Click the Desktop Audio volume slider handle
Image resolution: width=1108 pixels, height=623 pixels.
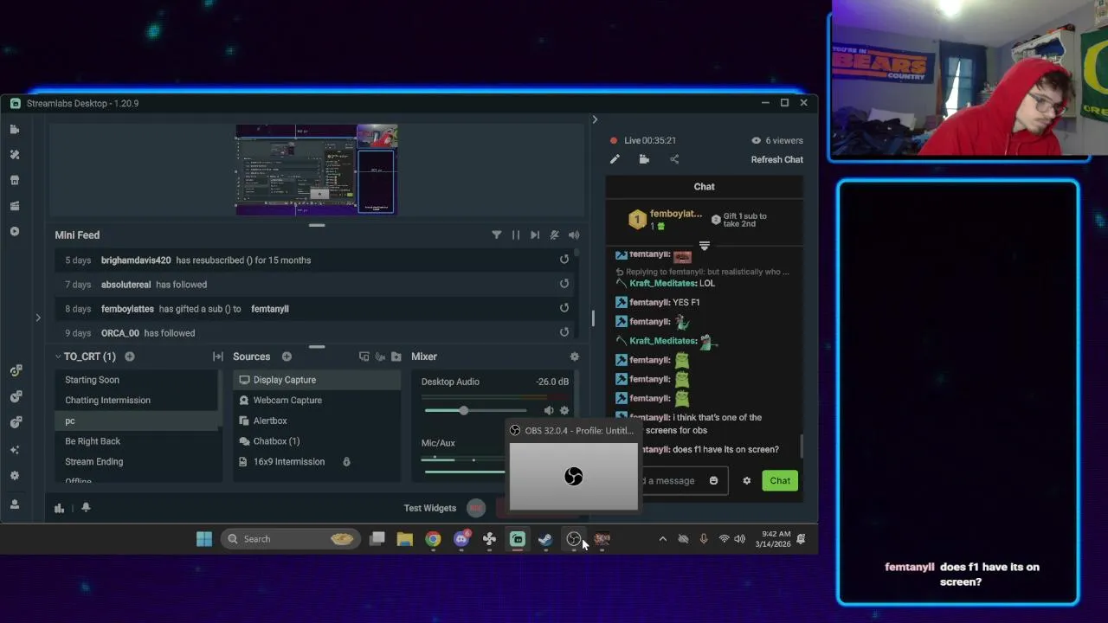pos(464,411)
